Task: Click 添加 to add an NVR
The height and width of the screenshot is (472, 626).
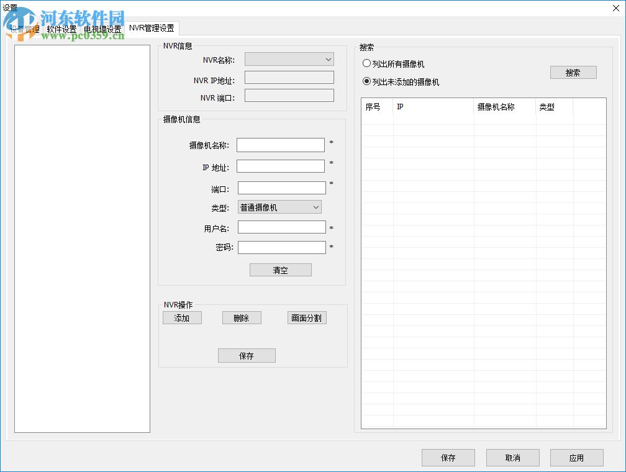Action: (182, 317)
